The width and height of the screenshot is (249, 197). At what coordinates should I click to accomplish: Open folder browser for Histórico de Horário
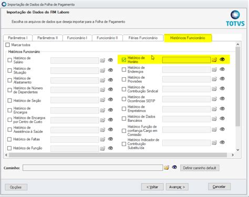(214, 60)
